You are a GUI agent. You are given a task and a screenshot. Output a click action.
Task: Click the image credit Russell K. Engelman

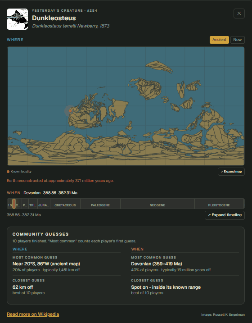tap(223, 314)
